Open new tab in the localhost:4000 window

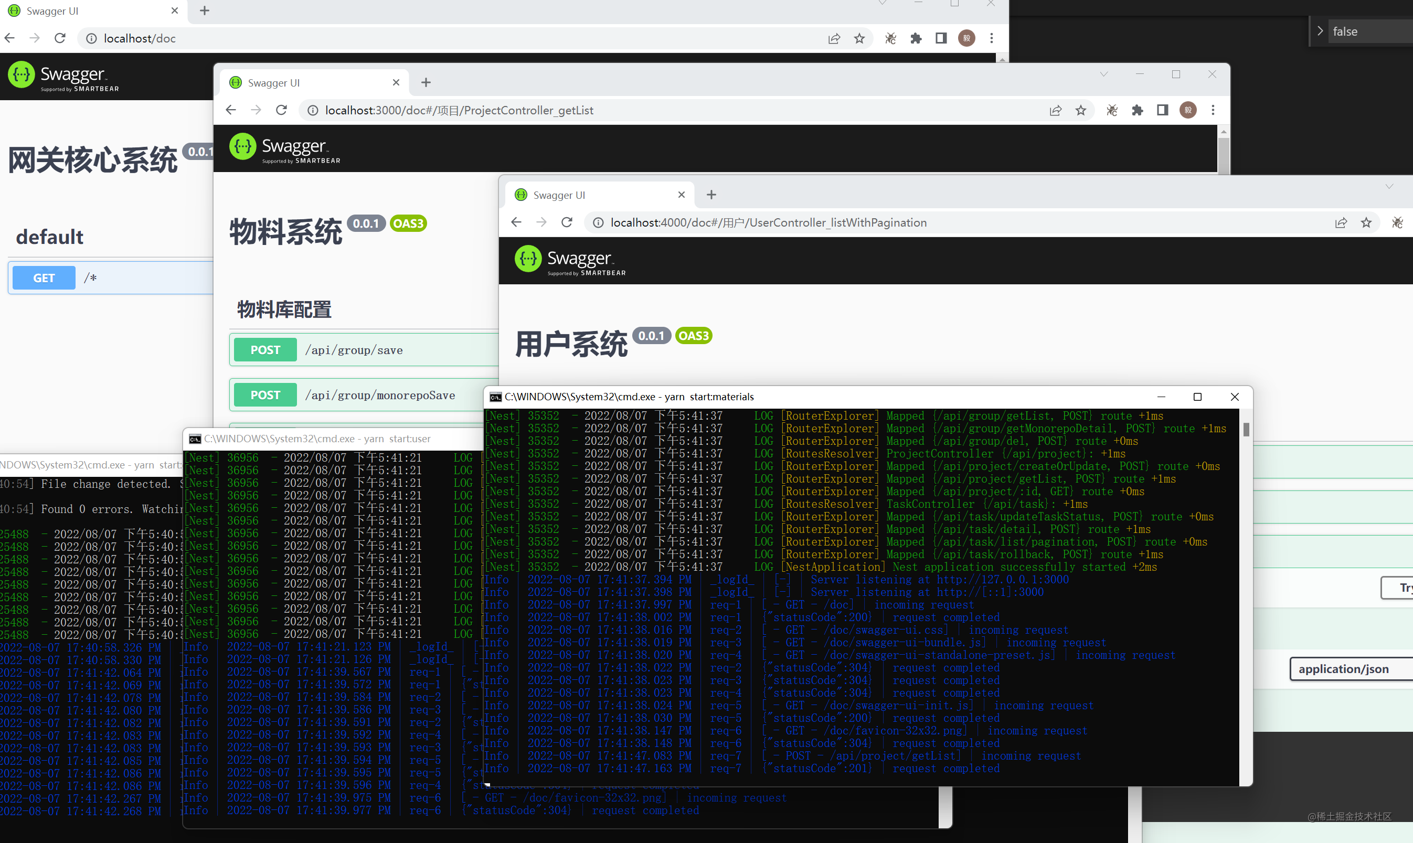(711, 195)
